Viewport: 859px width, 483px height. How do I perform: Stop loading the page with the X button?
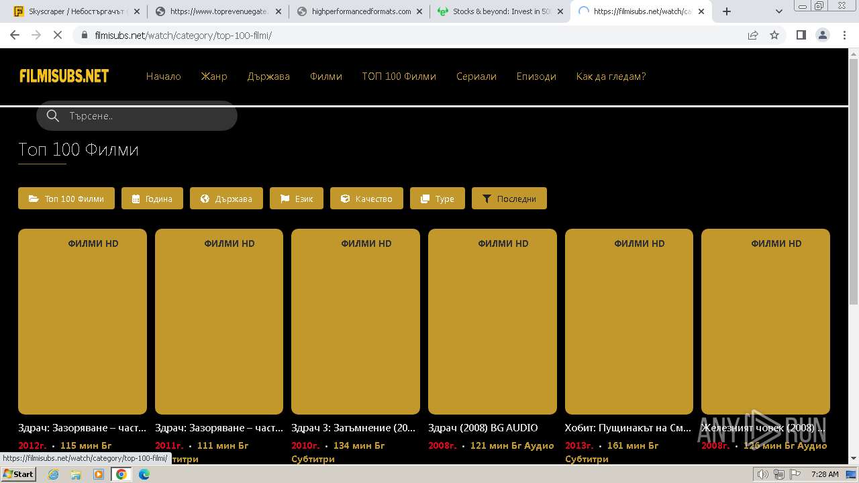tap(58, 35)
